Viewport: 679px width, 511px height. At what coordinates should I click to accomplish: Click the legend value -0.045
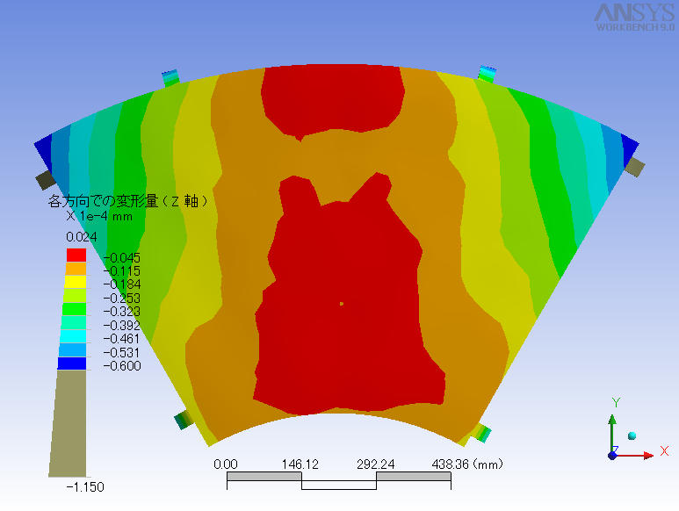click(122, 258)
